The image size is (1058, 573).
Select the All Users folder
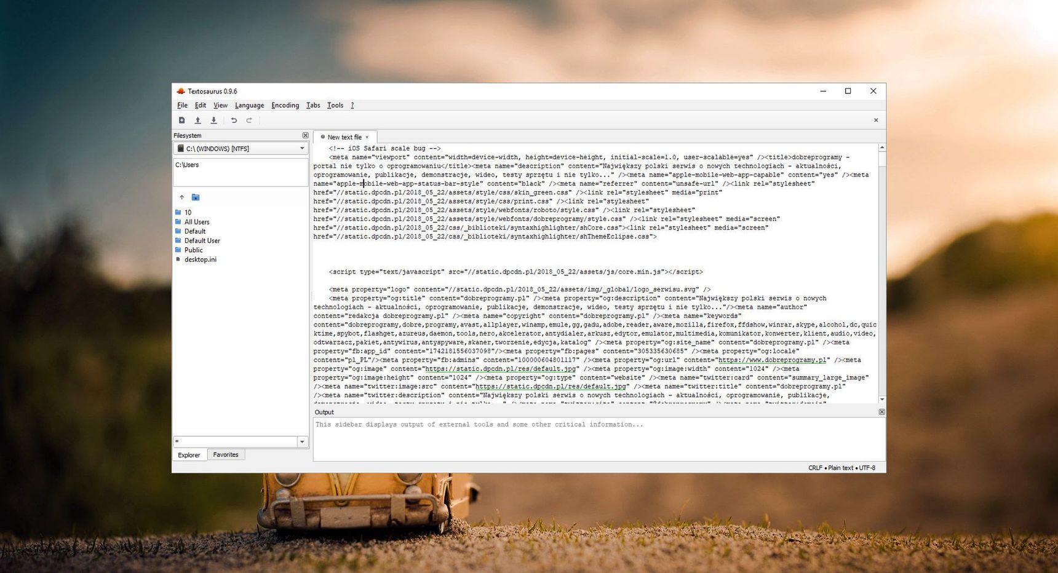pyautogui.click(x=197, y=222)
